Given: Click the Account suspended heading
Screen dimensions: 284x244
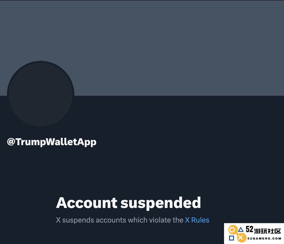Looking at the screenshot, I should tap(128, 203).
